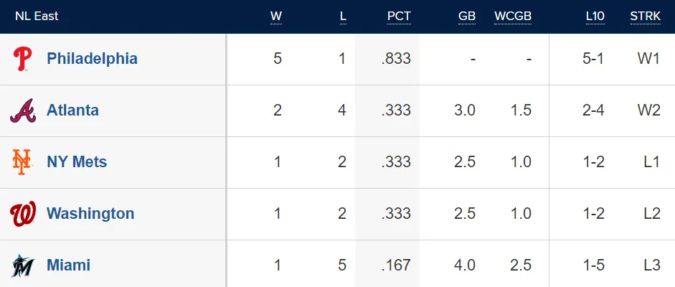
Task: Click the WCGB column header
Action: [513, 17]
